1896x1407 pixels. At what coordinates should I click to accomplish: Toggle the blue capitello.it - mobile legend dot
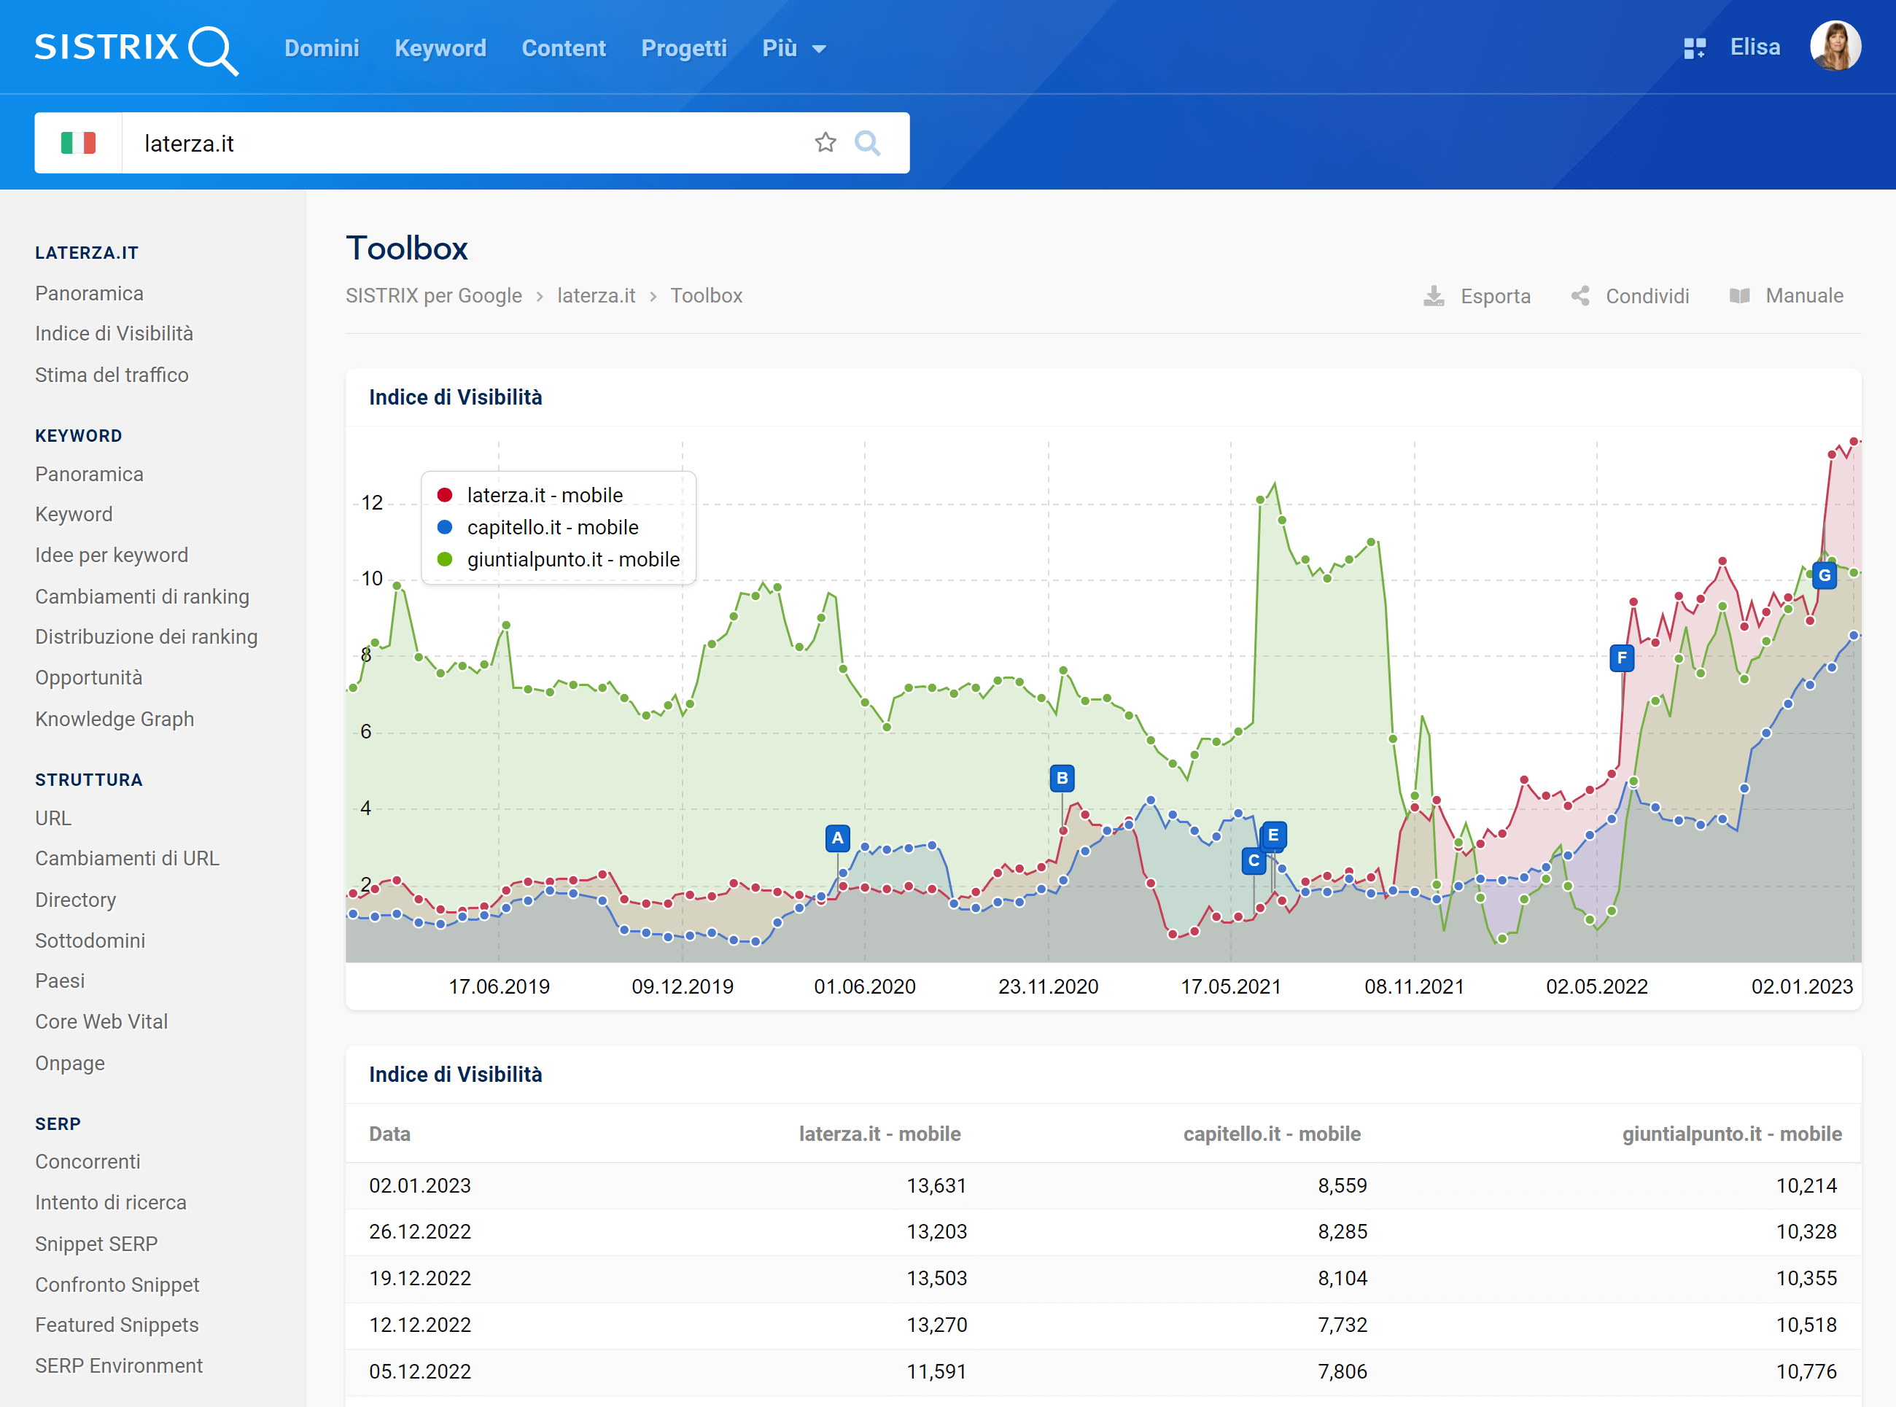[445, 527]
